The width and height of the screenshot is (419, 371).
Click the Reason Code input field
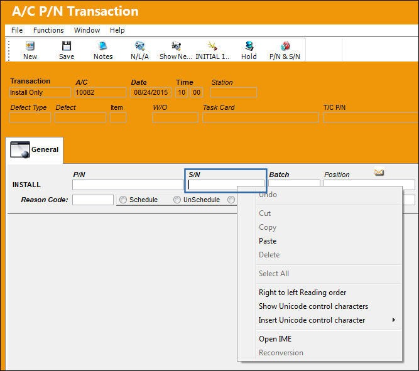tap(93, 200)
